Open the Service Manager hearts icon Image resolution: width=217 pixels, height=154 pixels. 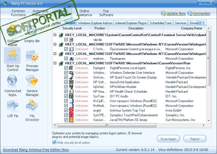[x=32, y=80]
